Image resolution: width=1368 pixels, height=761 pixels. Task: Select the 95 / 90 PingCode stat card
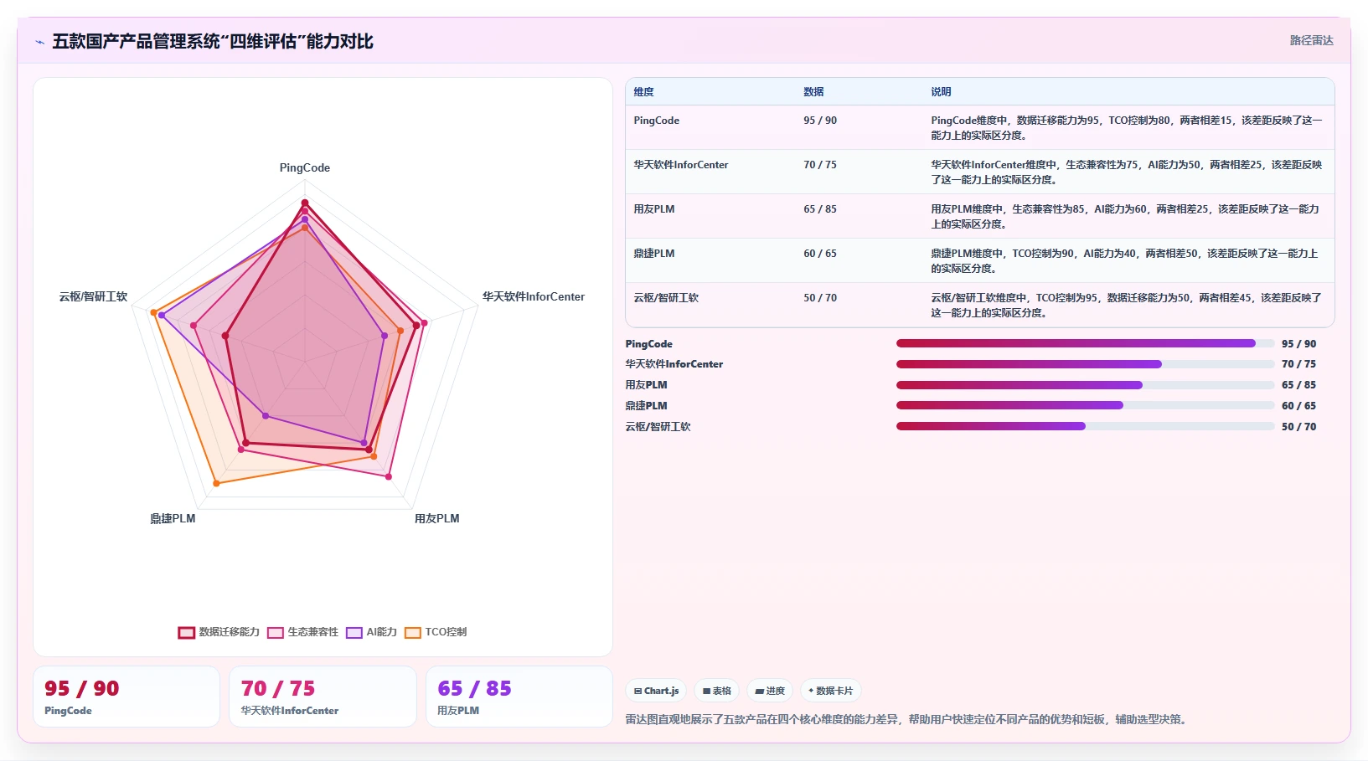pos(126,697)
